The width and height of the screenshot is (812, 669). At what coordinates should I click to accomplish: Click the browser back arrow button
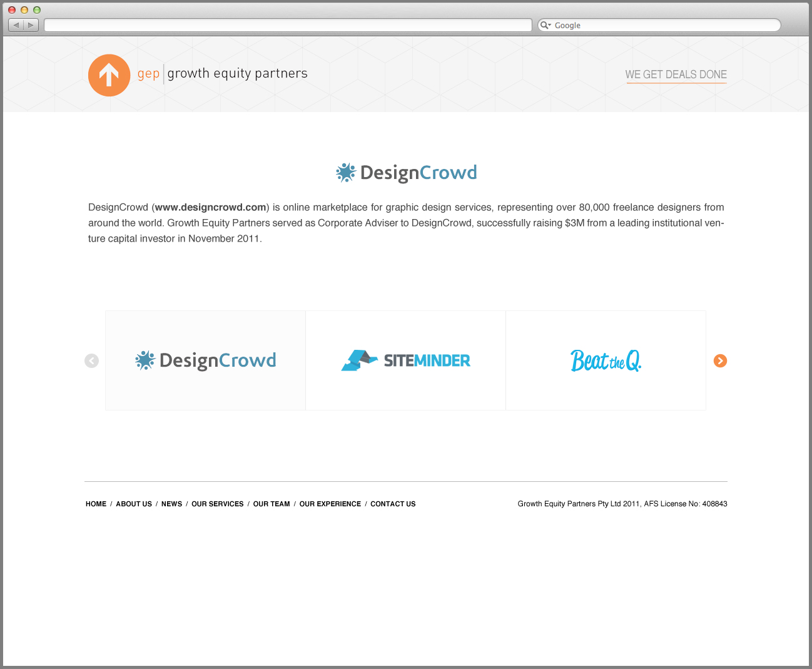point(16,25)
